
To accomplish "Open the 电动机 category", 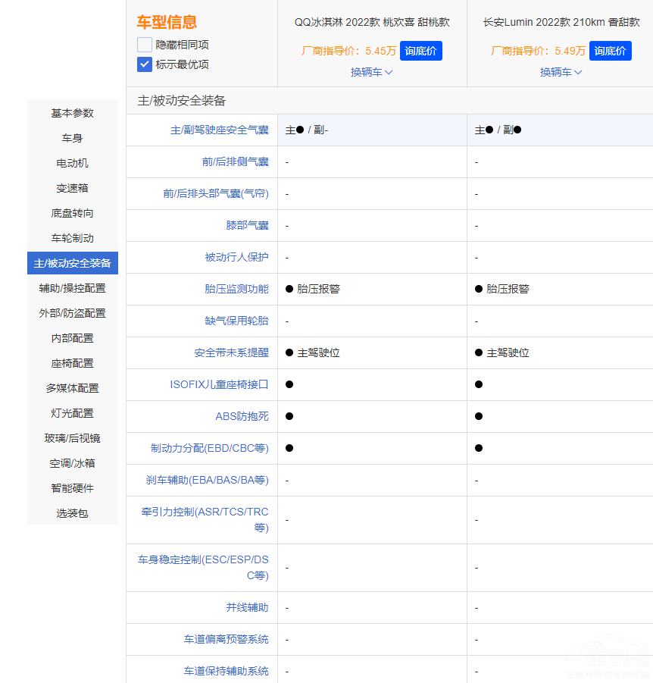I will click(72, 163).
